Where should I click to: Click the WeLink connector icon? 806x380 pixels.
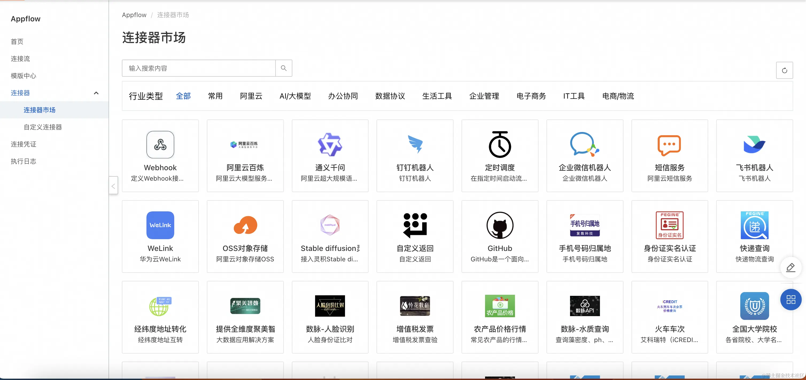click(160, 225)
